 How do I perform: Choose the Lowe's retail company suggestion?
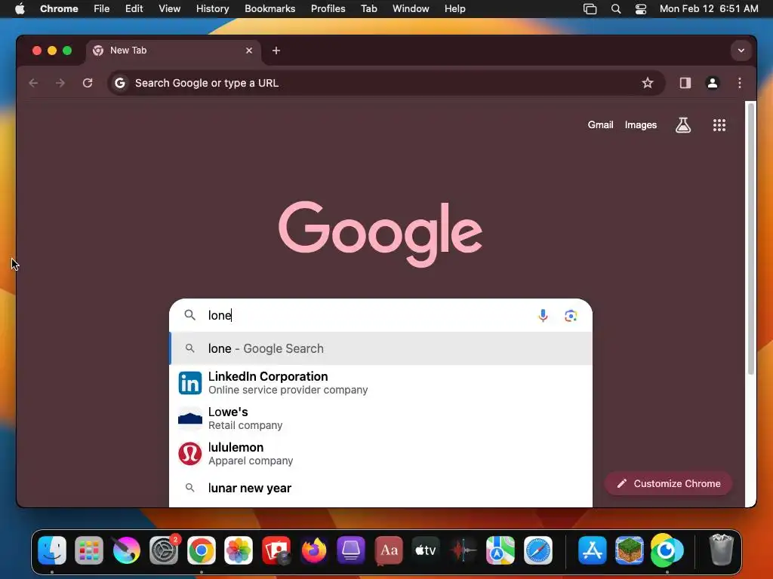[x=380, y=418]
